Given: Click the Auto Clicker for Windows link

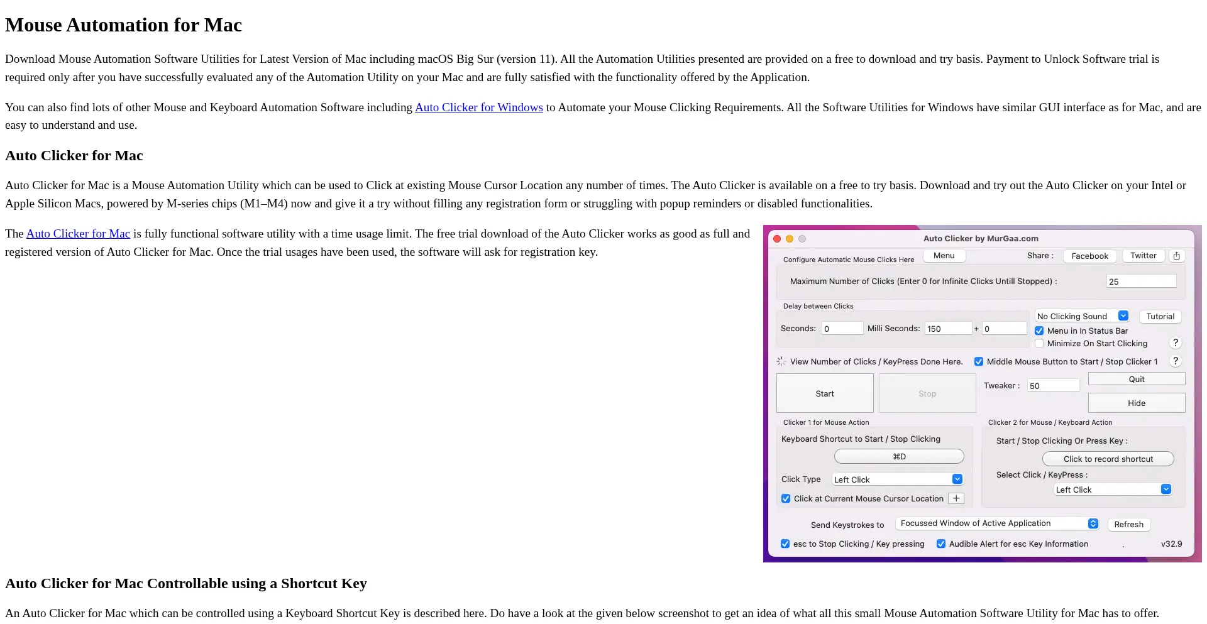Looking at the screenshot, I should (x=478, y=107).
